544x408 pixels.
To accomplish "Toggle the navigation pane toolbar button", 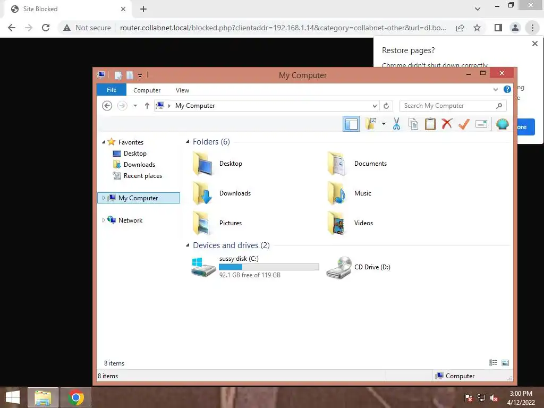I will click(351, 124).
